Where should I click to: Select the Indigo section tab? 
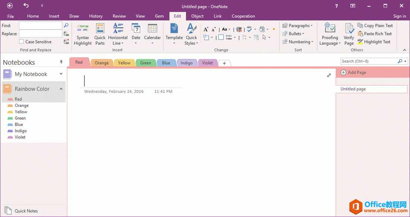point(186,63)
